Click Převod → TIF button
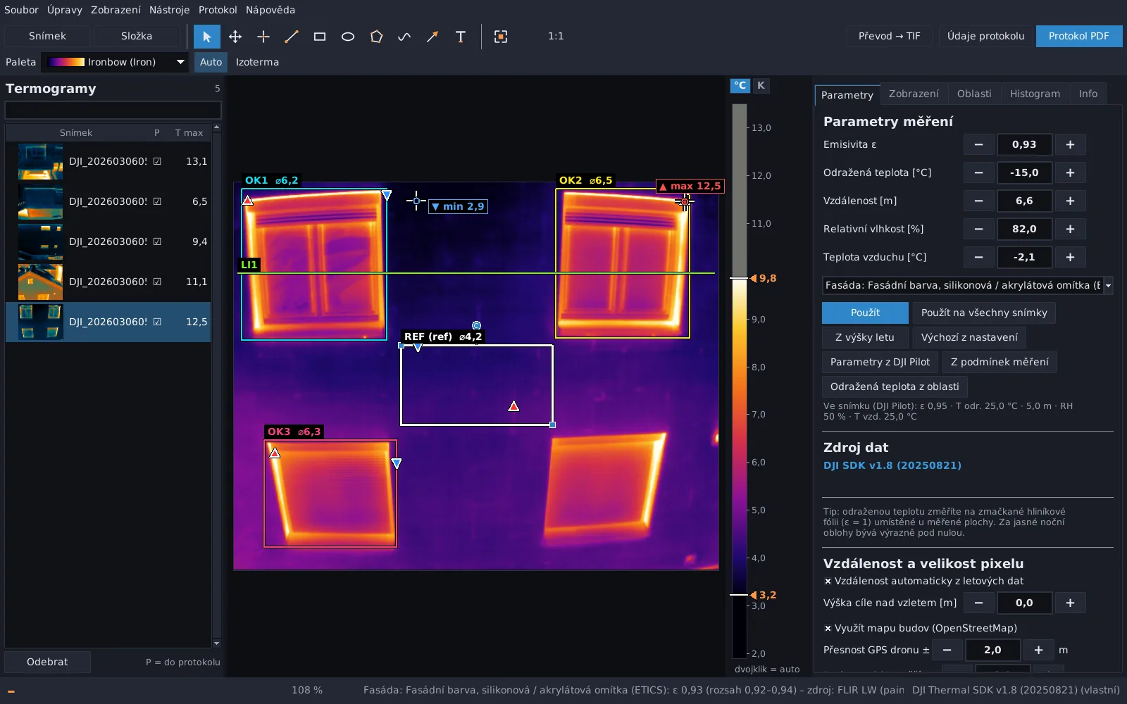Screen dimensions: 1127x704 click(x=889, y=36)
